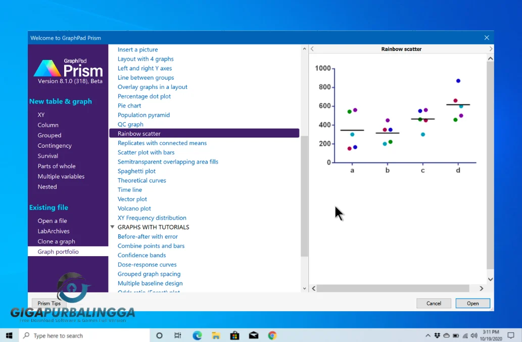
Task: Select Layout with 4 graphs entry
Action: coord(146,59)
